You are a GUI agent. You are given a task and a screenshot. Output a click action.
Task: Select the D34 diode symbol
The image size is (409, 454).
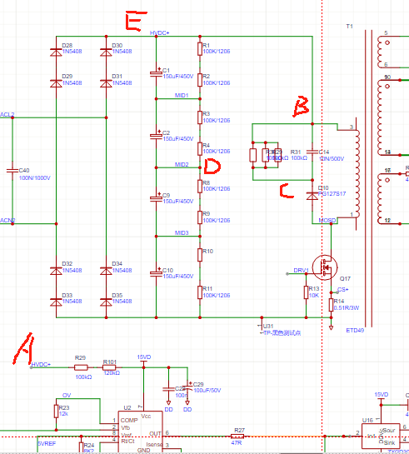pos(106,271)
